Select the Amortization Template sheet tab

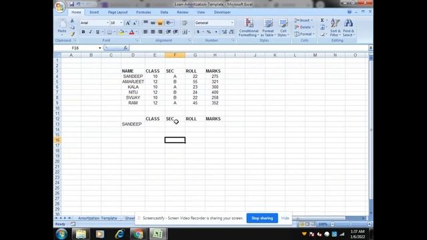coord(97,218)
